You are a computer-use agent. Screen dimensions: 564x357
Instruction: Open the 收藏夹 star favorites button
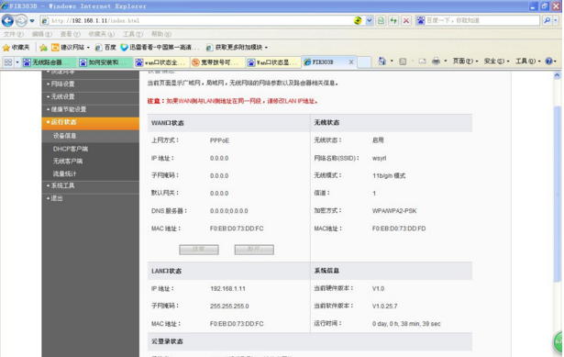[17, 47]
